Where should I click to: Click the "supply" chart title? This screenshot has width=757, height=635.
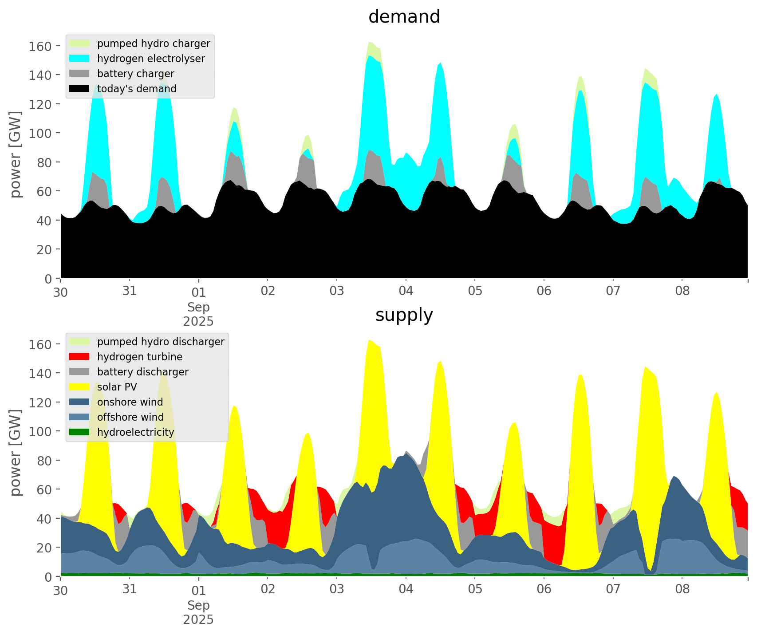coord(404,315)
